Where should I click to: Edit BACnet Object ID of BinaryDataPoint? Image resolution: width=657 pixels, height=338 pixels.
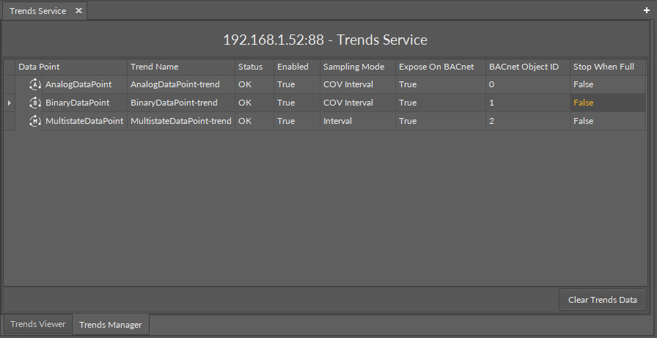(x=492, y=103)
